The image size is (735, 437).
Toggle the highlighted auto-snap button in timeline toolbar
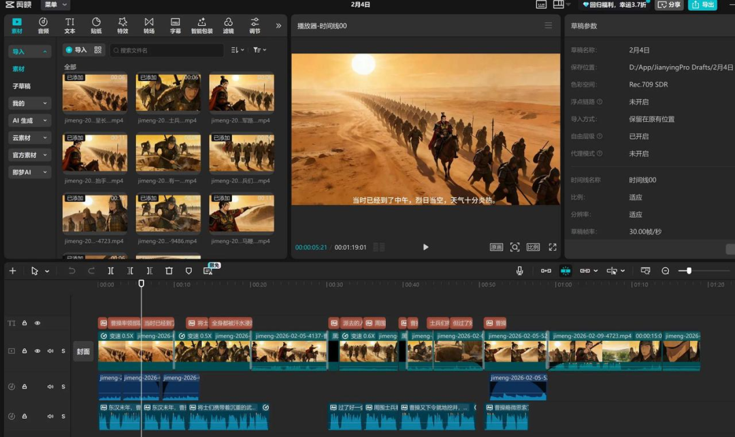(x=566, y=270)
